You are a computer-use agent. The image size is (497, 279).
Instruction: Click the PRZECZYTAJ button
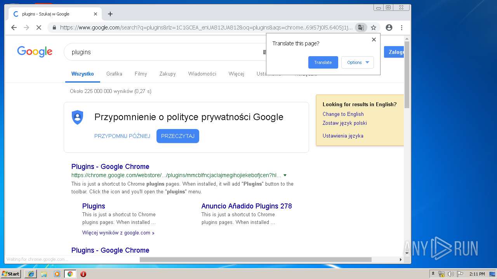[x=178, y=136]
